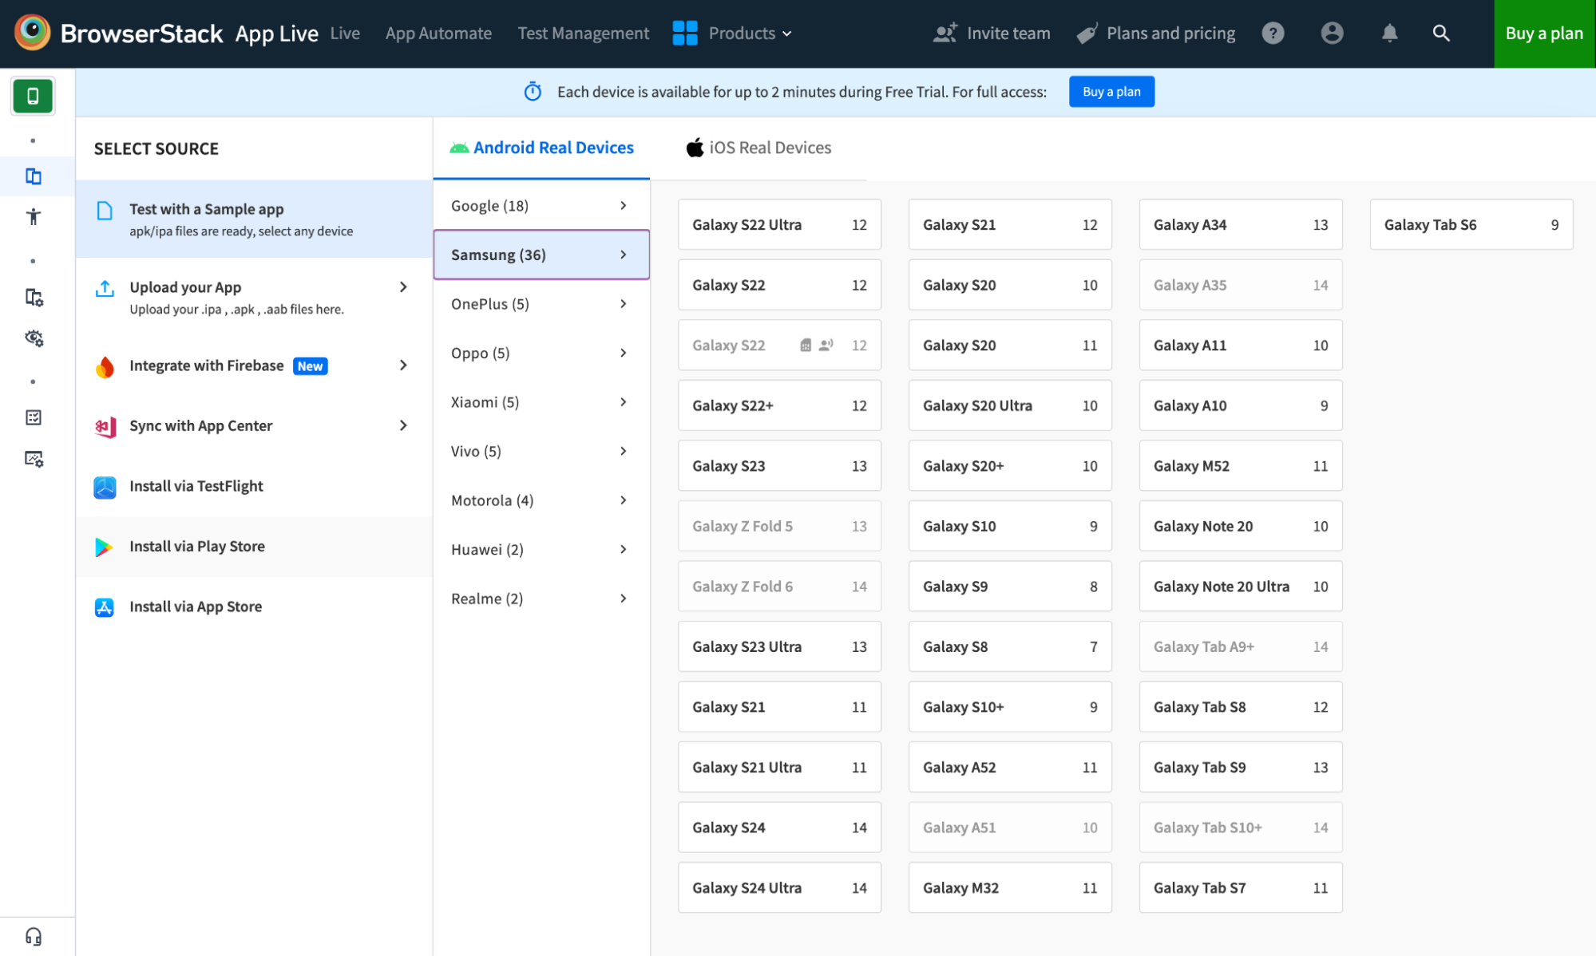Screen dimensions: 1596x956
Task: Switch to iOS Real Devices tab
Action: tap(758, 148)
